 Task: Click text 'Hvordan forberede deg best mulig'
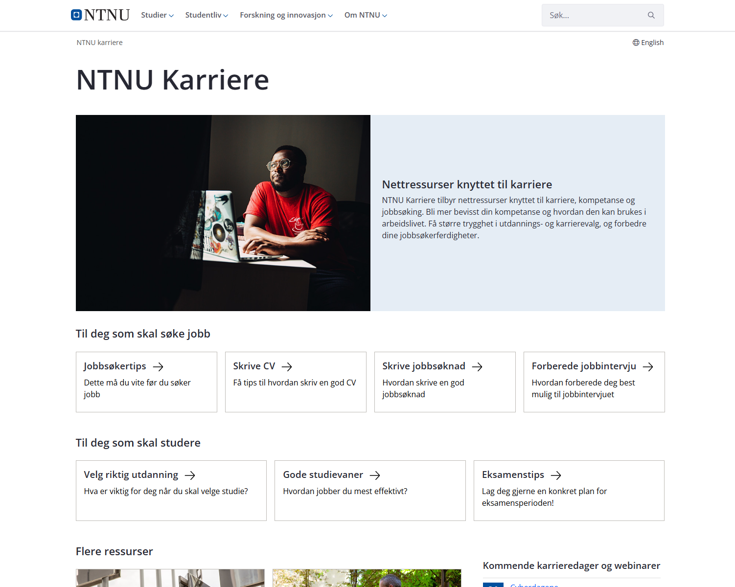tap(583, 388)
